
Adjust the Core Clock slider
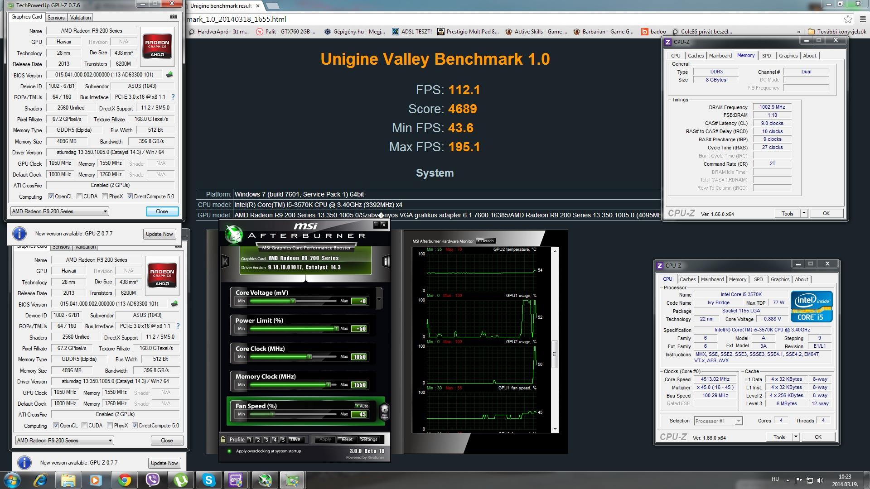[293, 356]
